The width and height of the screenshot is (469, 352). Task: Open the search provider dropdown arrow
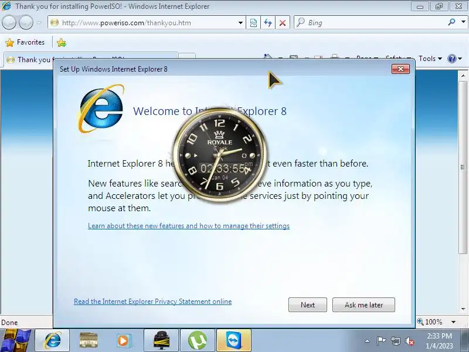tap(463, 22)
